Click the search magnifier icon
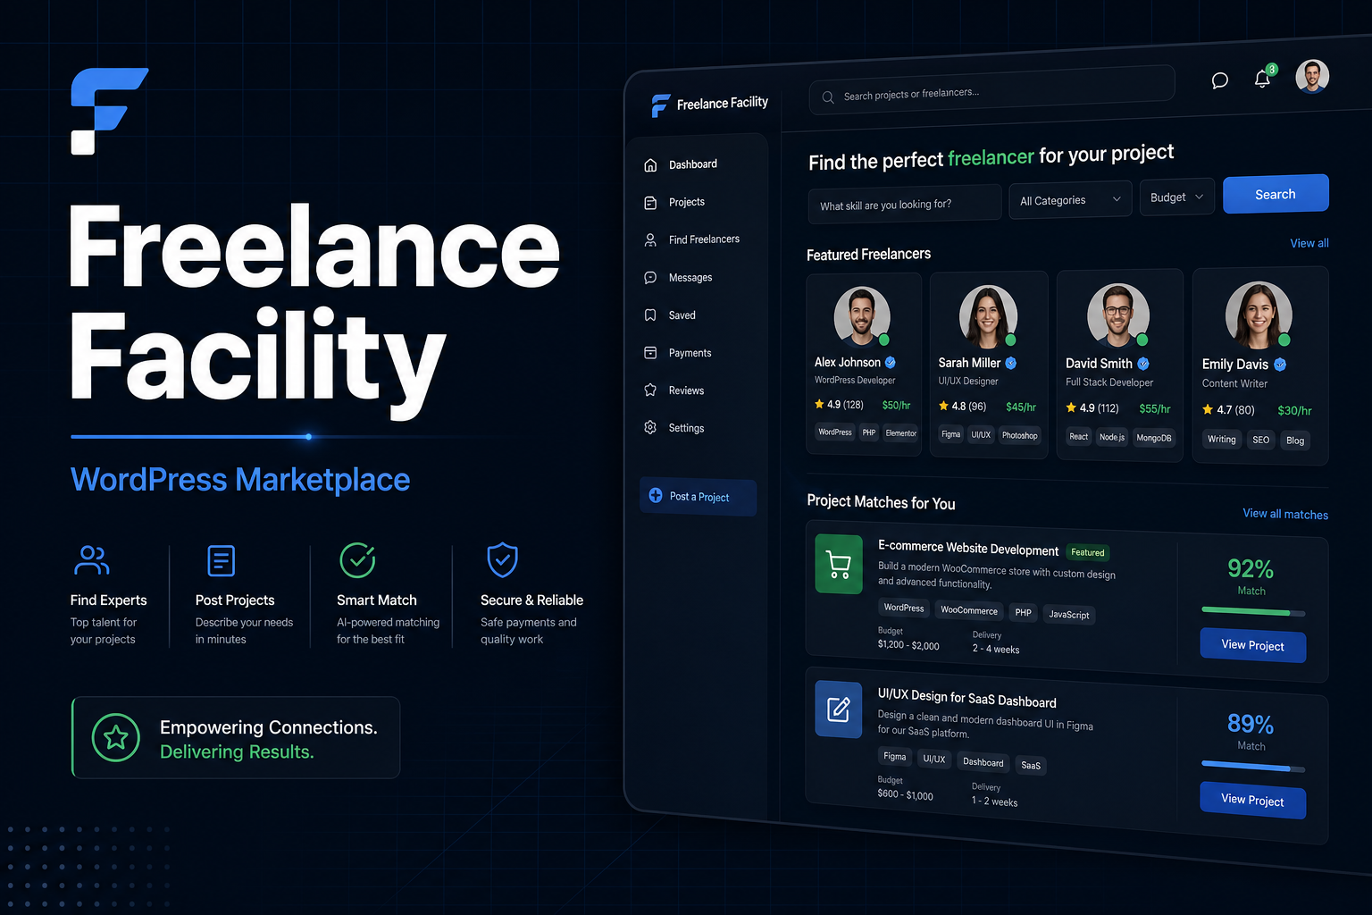The width and height of the screenshot is (1372, 915). click(828, 97)
